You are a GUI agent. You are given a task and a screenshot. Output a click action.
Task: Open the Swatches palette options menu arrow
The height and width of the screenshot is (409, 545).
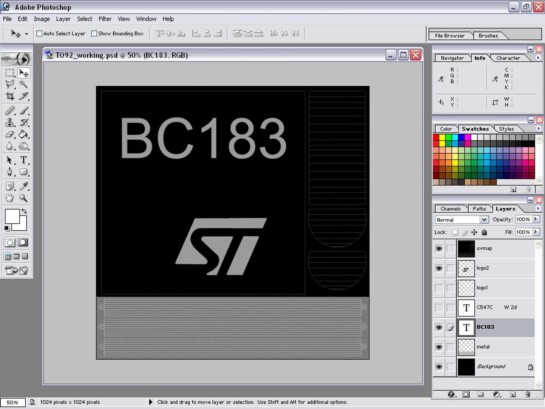coord(538,129)
